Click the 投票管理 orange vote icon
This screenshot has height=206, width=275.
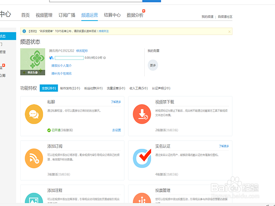(142, 199)
